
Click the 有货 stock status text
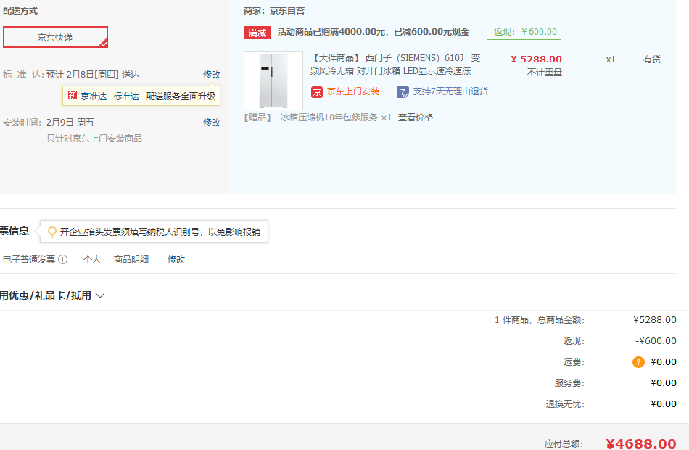click(x=652, y=60)
